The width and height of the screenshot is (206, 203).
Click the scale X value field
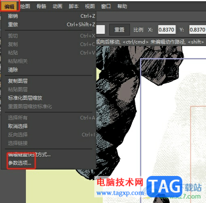point(167,29)
